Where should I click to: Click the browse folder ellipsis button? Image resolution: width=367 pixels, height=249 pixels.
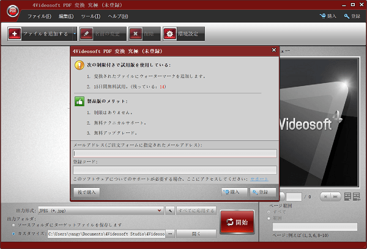click(x=171, y=233)
